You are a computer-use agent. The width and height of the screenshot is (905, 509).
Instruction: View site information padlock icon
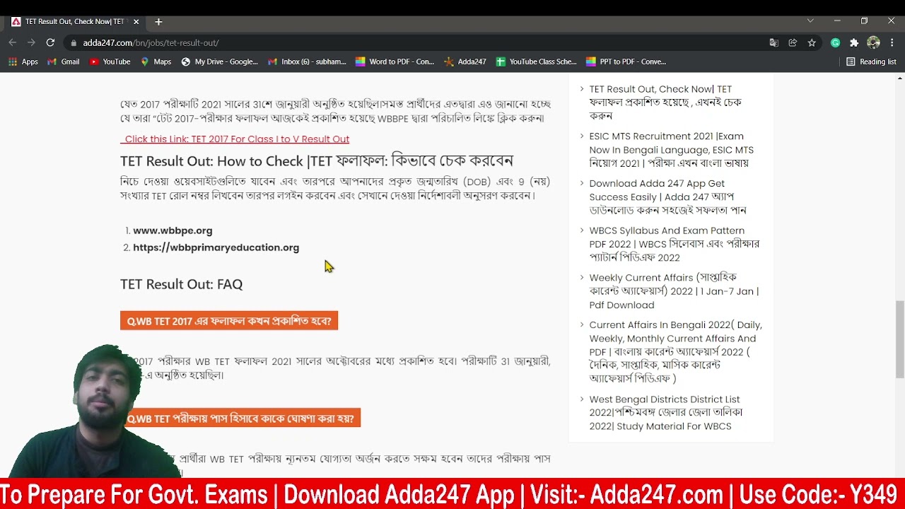[73, 43]
